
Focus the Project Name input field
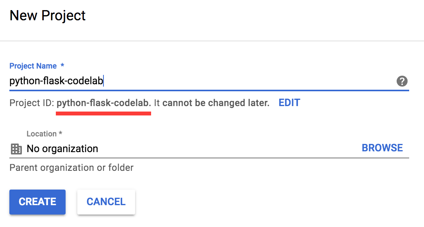pyautogui.click(x=195, y=81)
